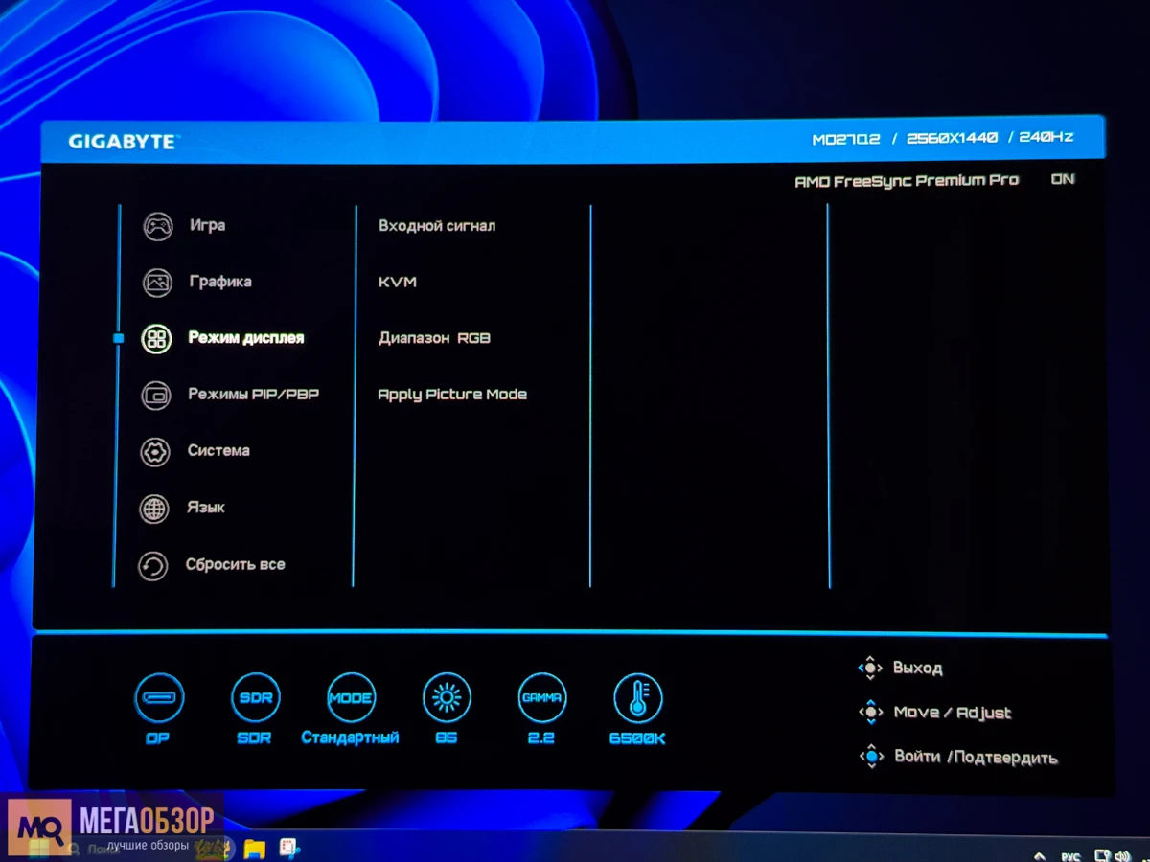The image size is (1150, 862).
Task: Click the Выход label
Action: [917, 668]
